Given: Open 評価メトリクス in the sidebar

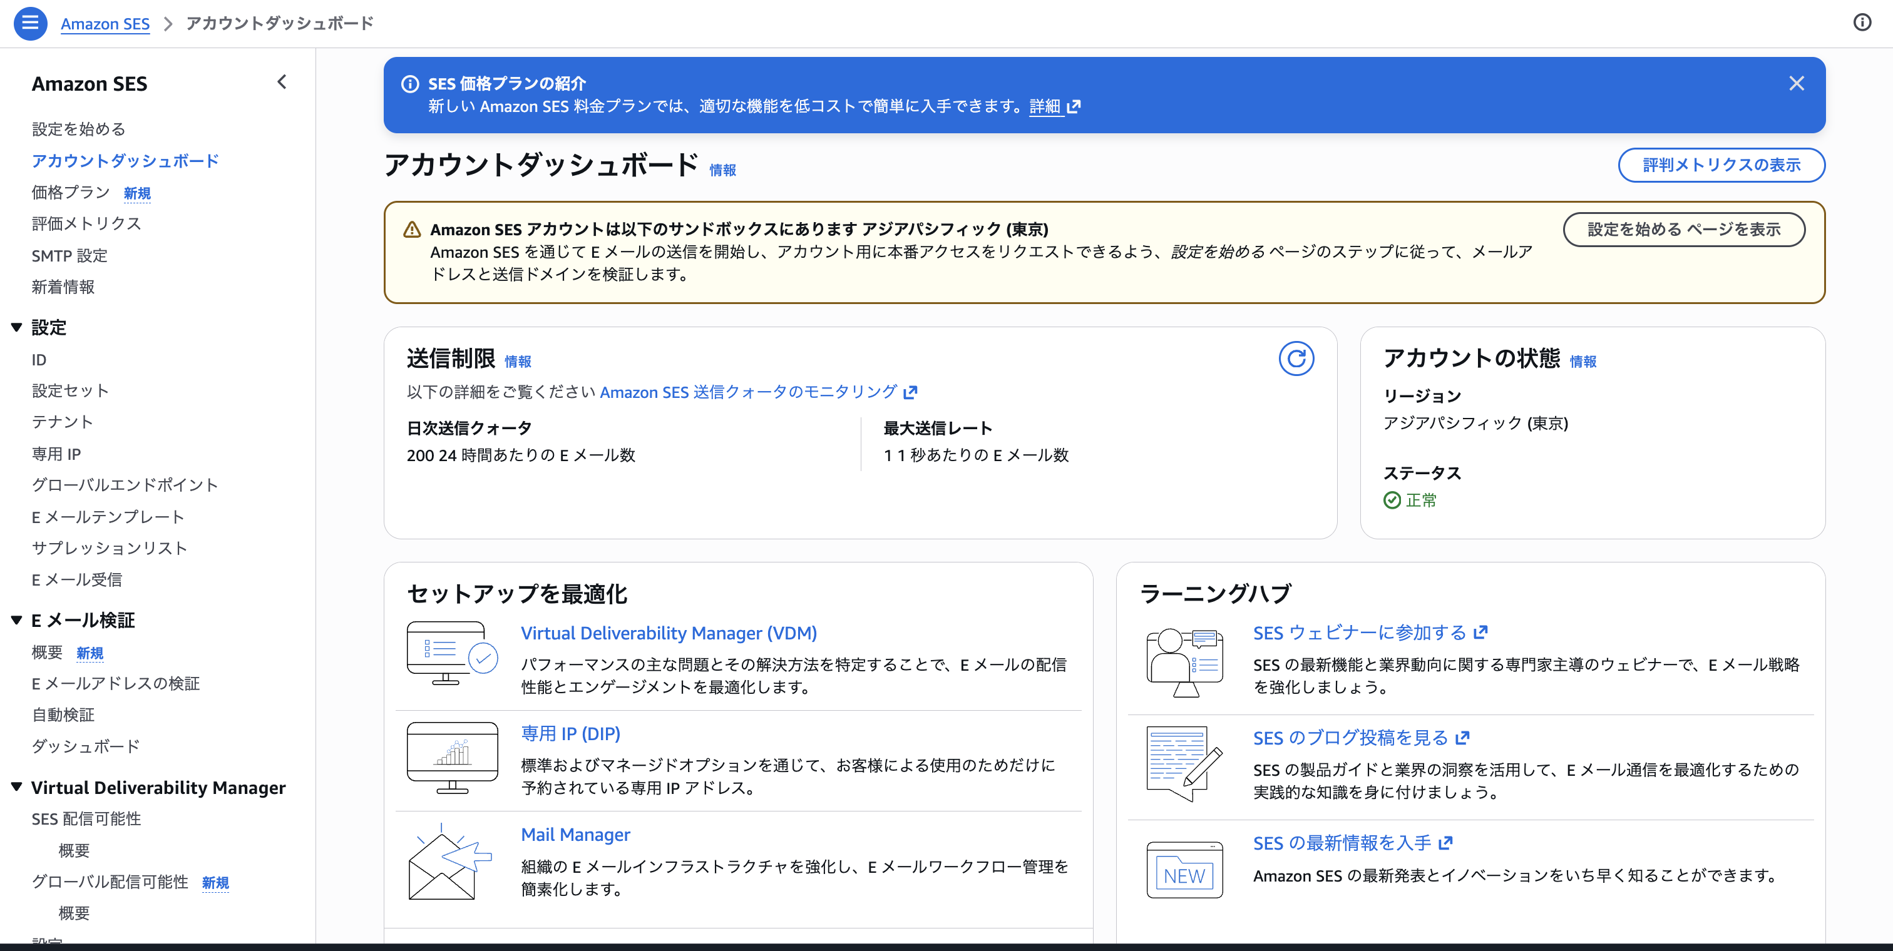Looking at the screenshot, I should coord(87,223).
